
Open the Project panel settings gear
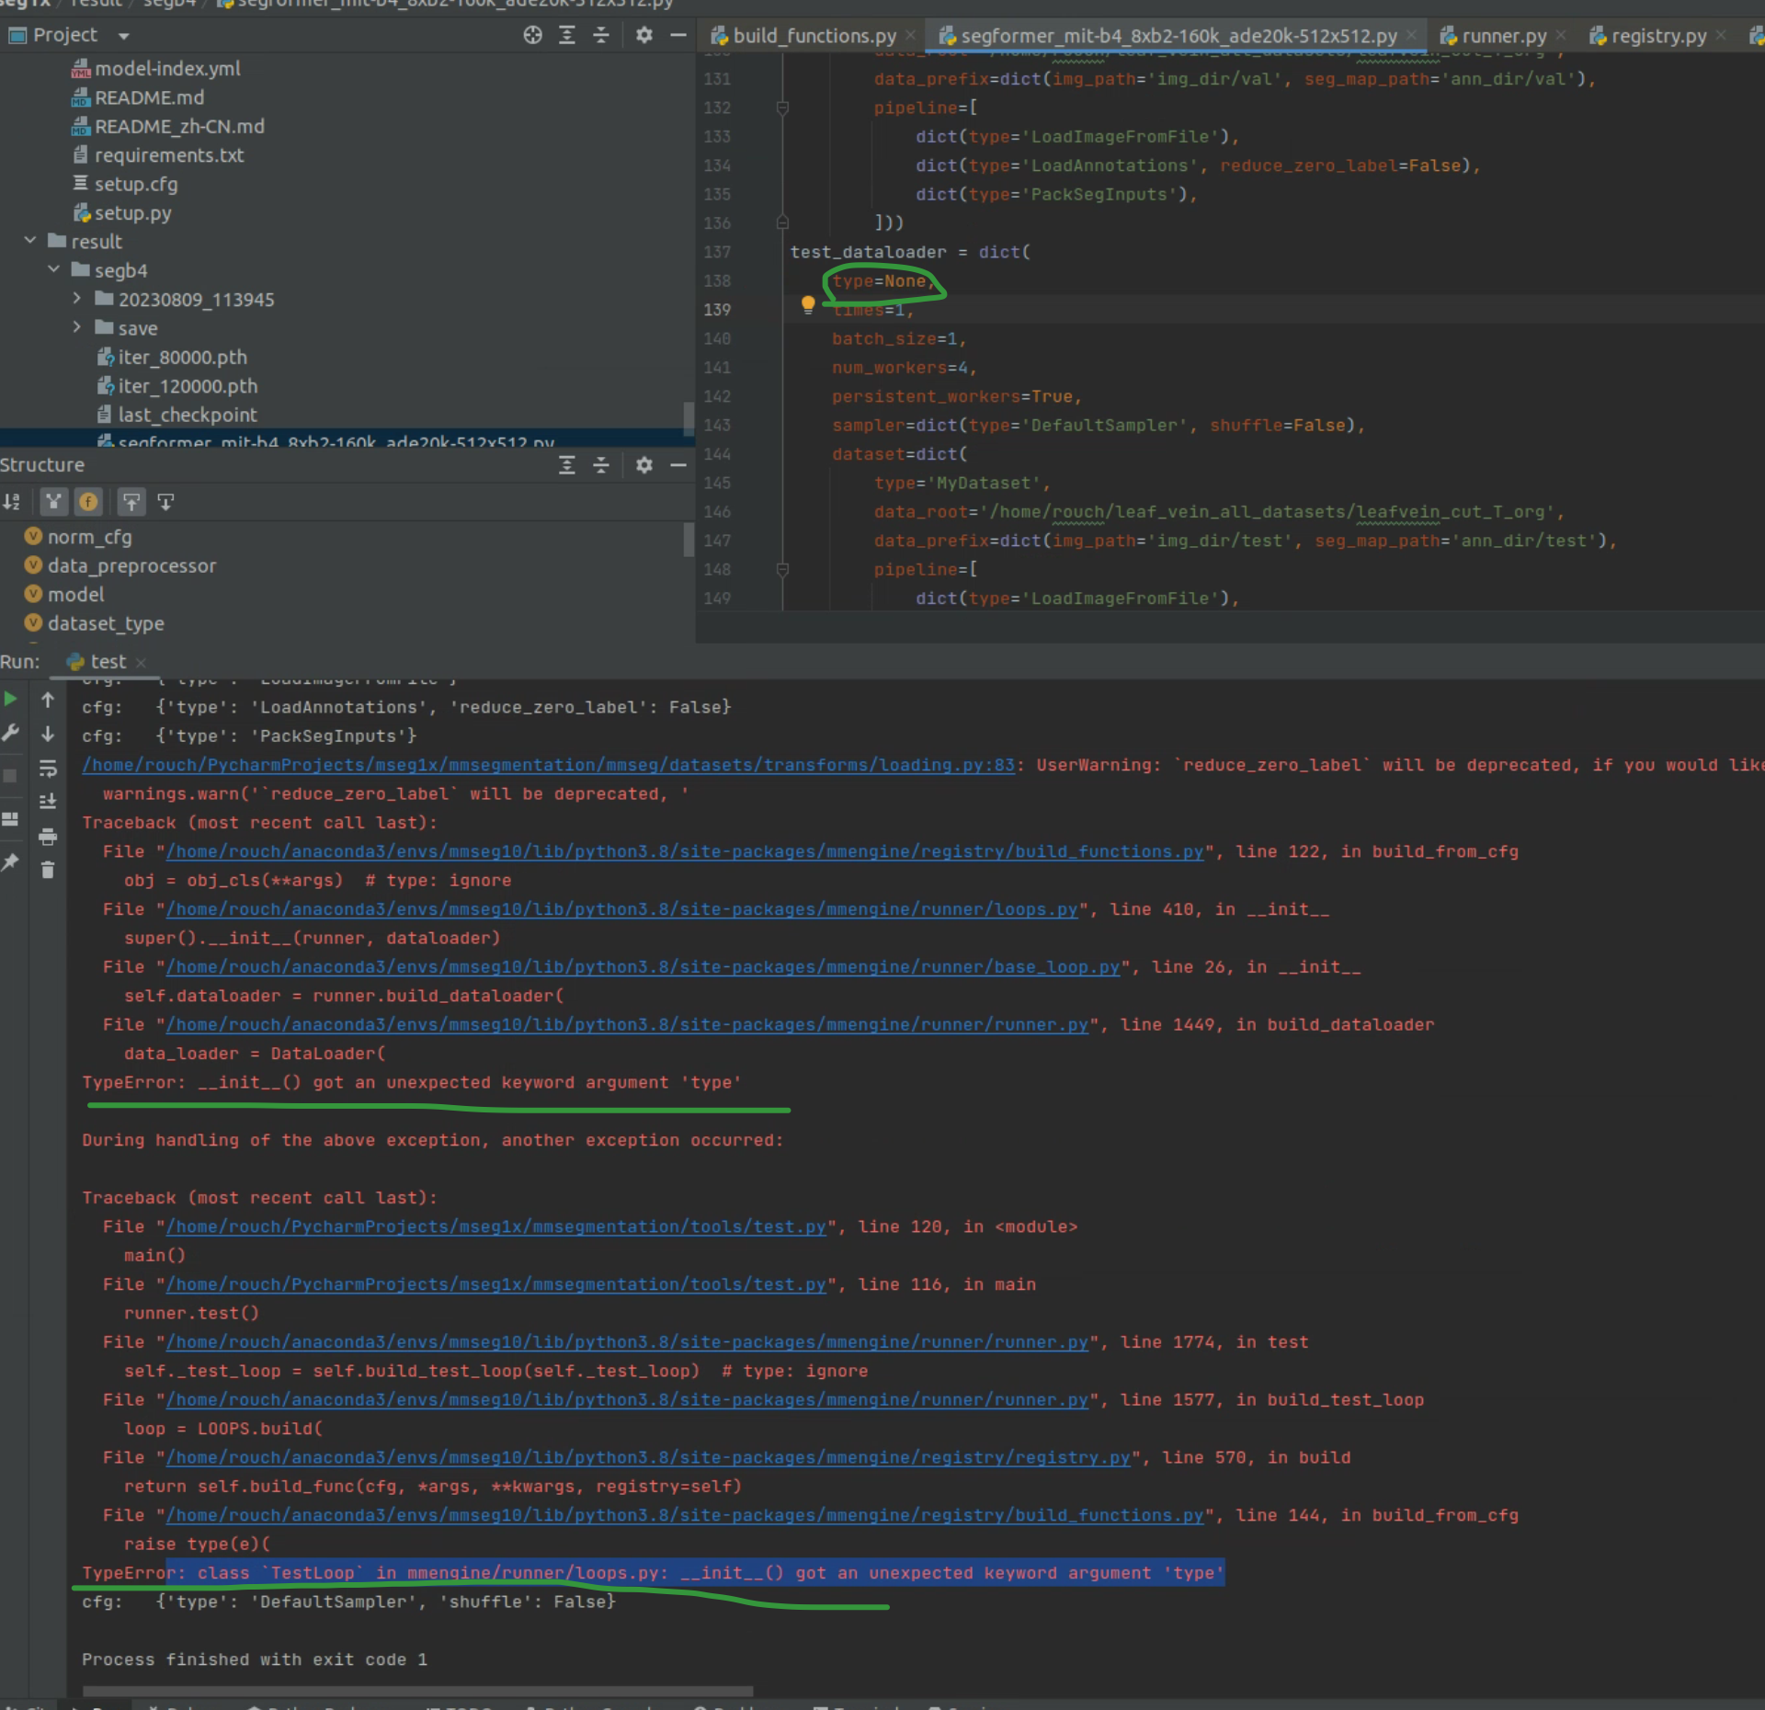click(644, 35)
